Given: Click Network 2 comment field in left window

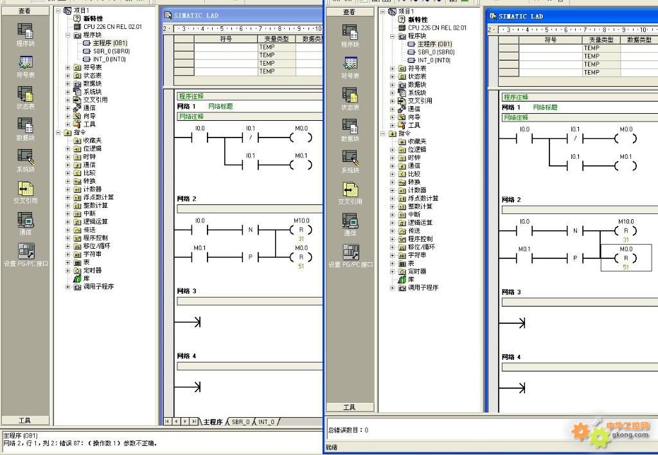Looking at the screenshot, I should [250, 209].
